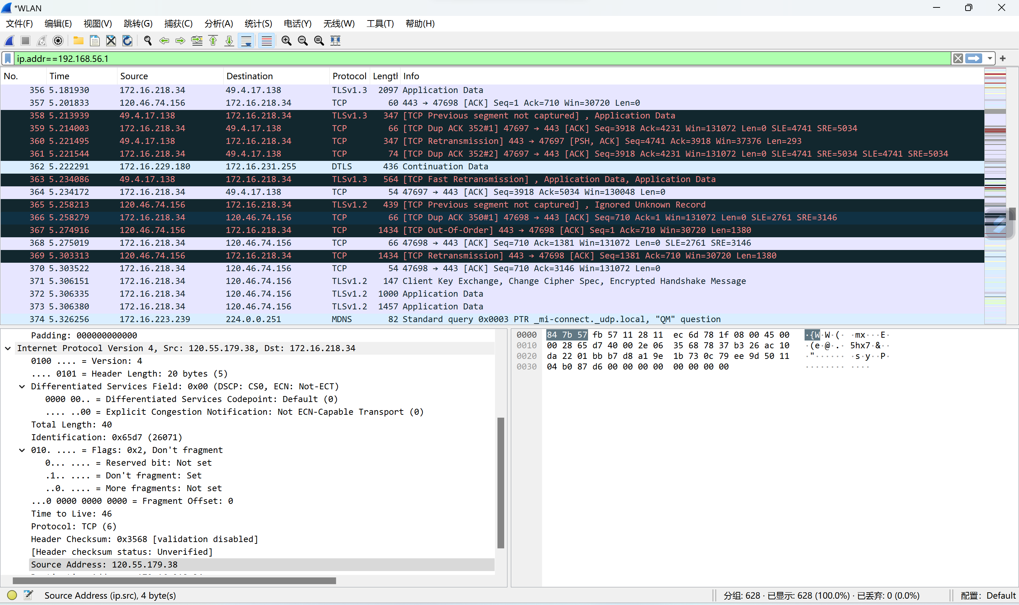
Task: Select hex bytes at offset 0010
Action: (x=667, y=346)
